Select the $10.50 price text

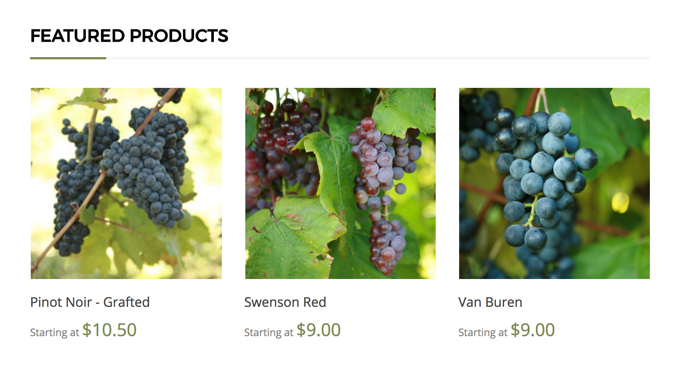(x=109, y=330)
